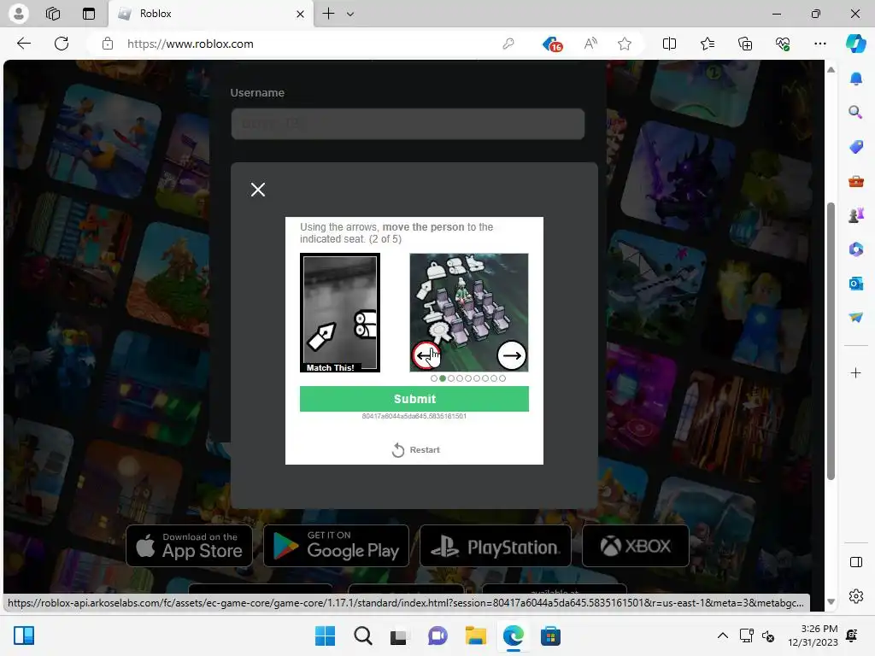Open sidebar Outlook icon
Image resolution: width=875 pixels, height=656 pixels.
[856, 284]
